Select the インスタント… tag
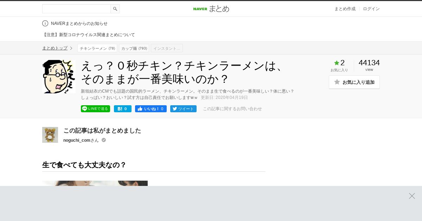Image resolution: width=422 pixels, height=221 pixels. 167,48
